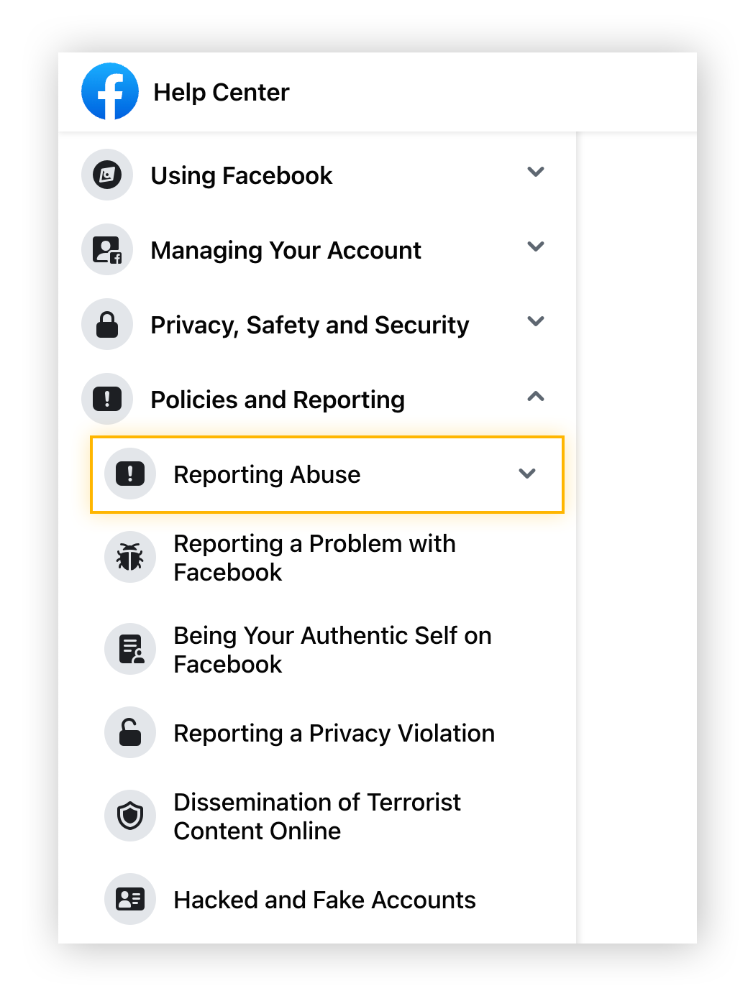753x1001 pixels.
Task: Select the Reporting Abuse exclamation icon
Action: tap(130, 474)
